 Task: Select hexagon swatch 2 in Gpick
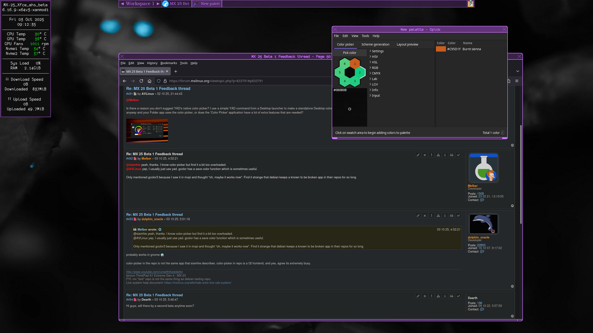(x=360, y=73)
